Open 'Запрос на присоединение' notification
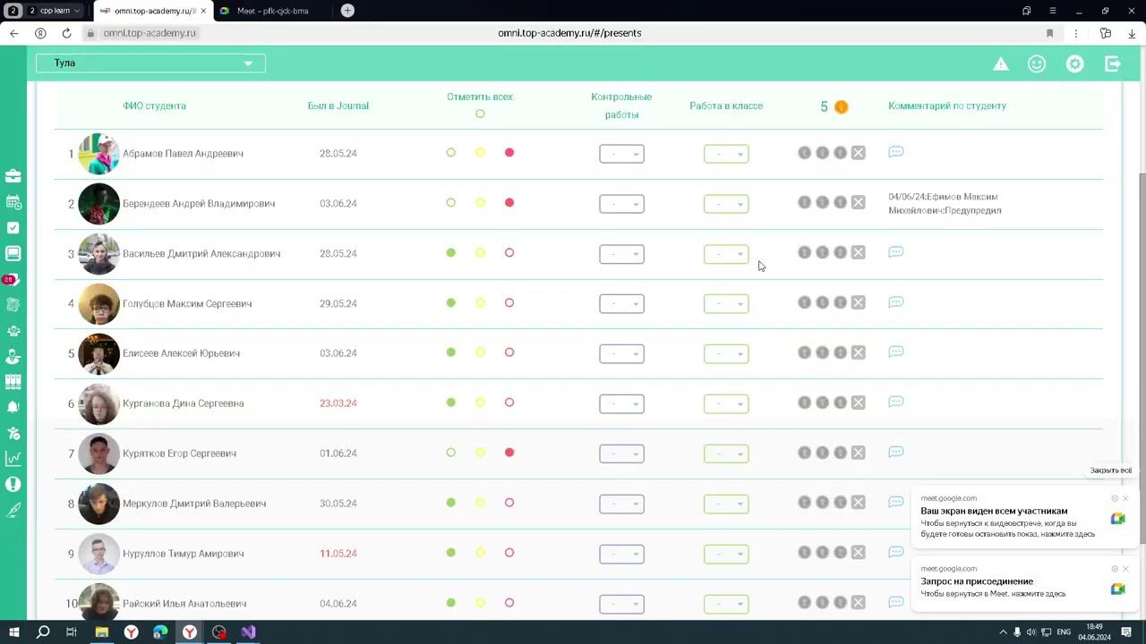Image resolution: width=1146 pixels, height=644 pixels. (1023, 582)
